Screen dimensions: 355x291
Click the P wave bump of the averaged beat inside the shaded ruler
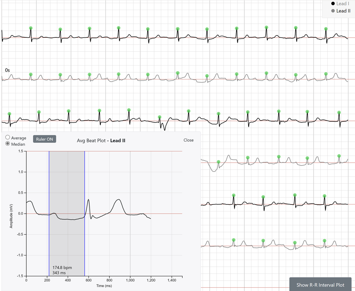(x=54, y=213)
